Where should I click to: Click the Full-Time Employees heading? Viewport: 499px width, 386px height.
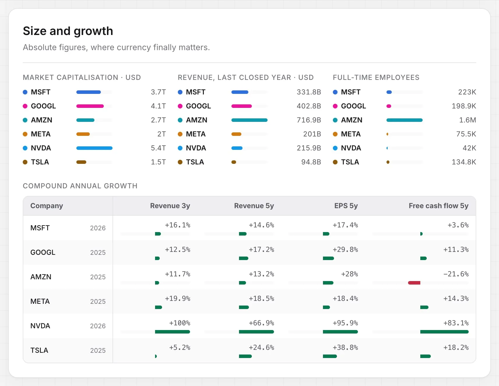pyautogui.click(x=376, y=78)
